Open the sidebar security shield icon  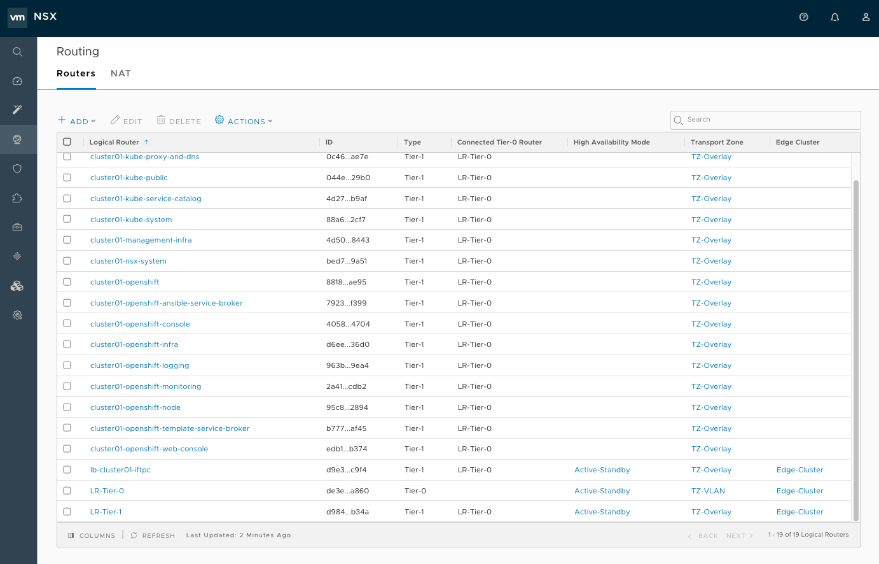18,168
